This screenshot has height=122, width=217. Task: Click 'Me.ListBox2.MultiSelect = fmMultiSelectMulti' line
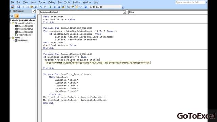75,100
